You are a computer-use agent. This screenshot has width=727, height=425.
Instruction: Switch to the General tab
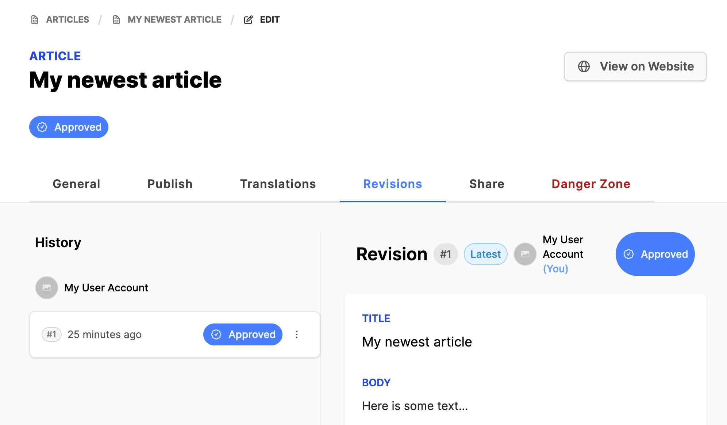[x=76, y=184]
